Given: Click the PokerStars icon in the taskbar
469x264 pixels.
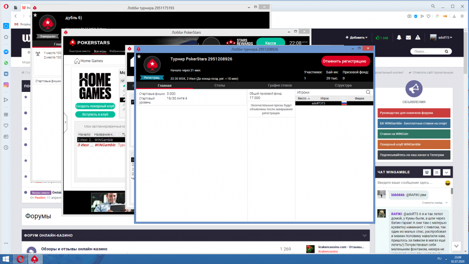Looking at the screenshot, I should click(34, 259).
